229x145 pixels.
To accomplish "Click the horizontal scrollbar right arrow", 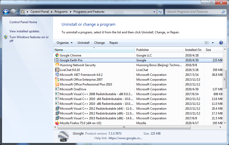I will point(221,127).
